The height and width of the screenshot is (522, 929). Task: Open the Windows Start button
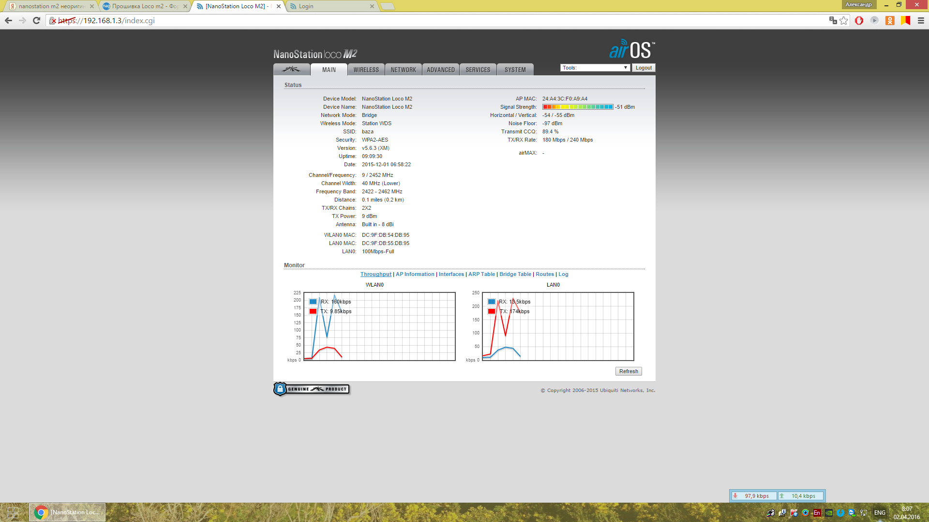(x=13, y=512)
